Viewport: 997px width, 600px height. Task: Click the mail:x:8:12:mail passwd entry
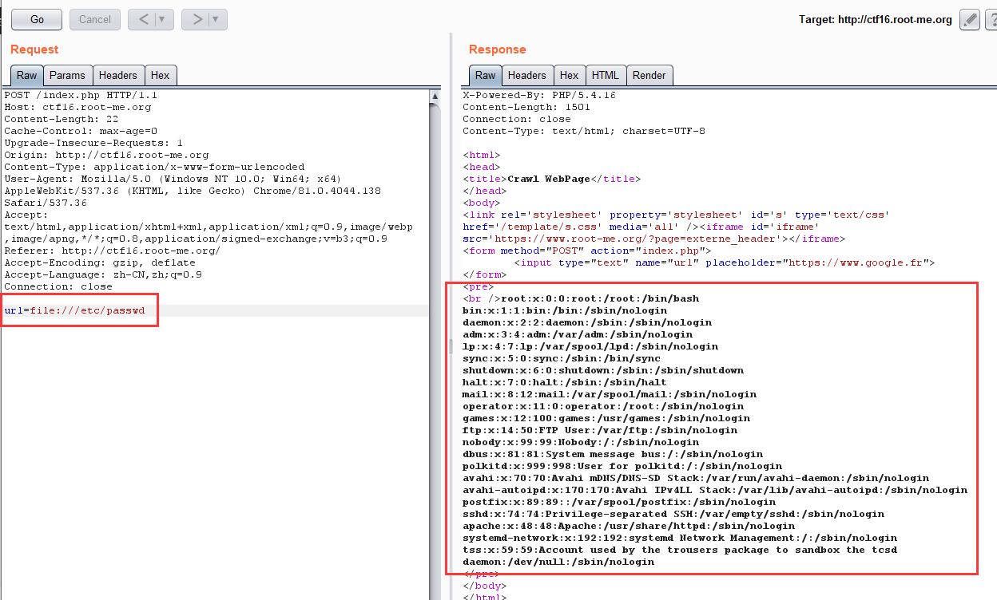click(610, 394)
